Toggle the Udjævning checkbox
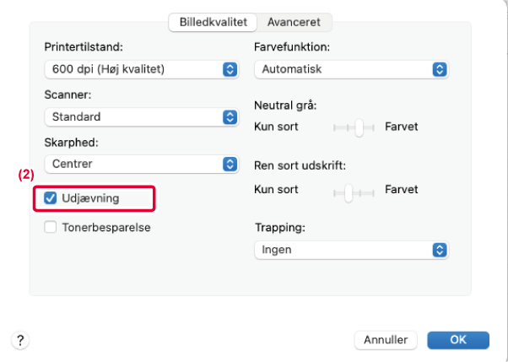This screenshot has width=508, height=362. (50, 198)
